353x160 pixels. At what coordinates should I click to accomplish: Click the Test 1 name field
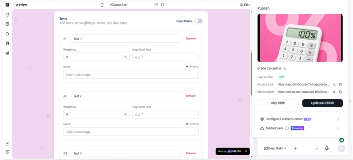pyautogui.click(x=126, y=38)
